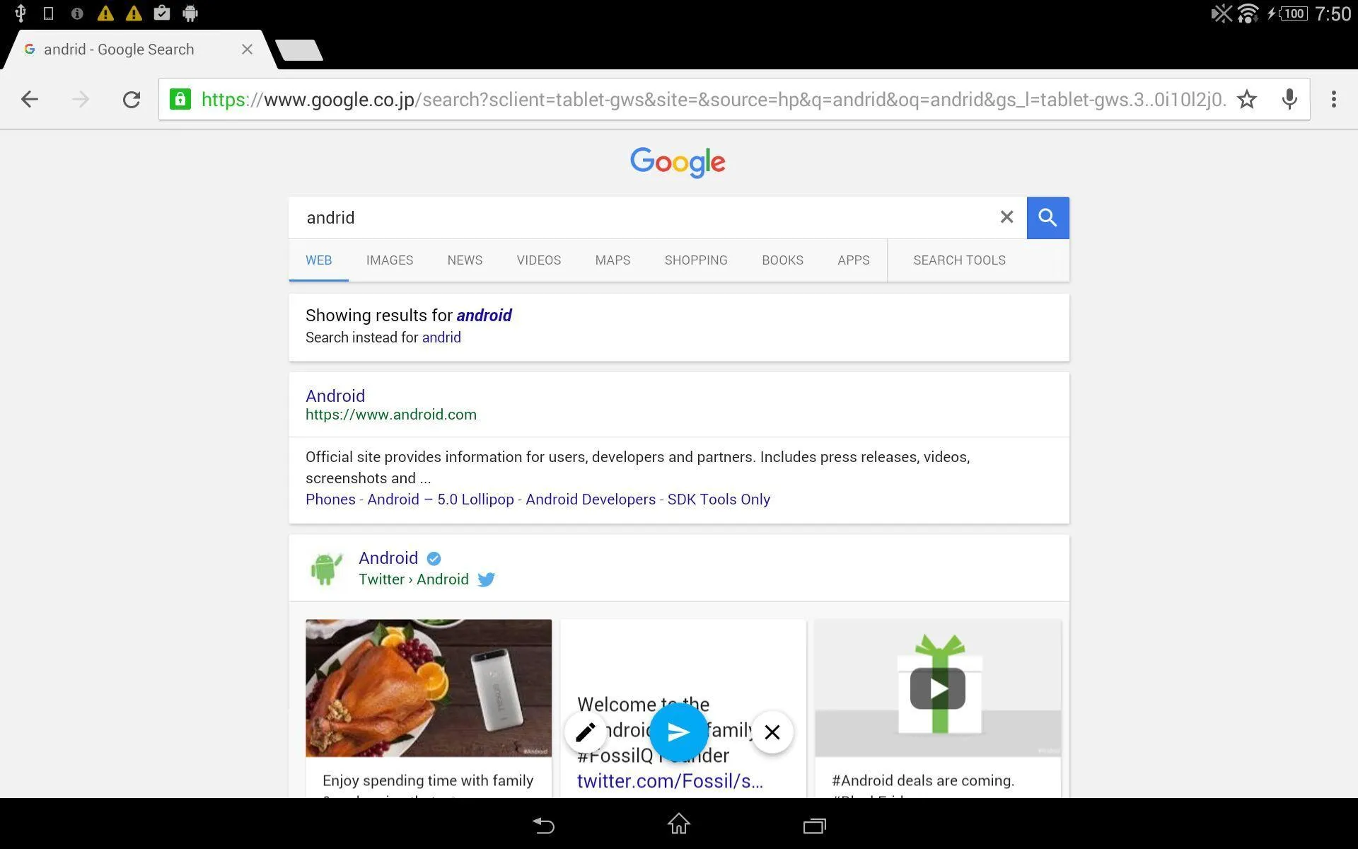
Task: Click the back navigation arrow icon
Action: pyautogui.click(x=29, y=99)
